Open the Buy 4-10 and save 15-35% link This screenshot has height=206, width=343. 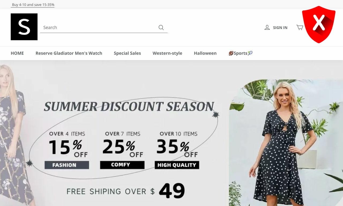(33, 5)
